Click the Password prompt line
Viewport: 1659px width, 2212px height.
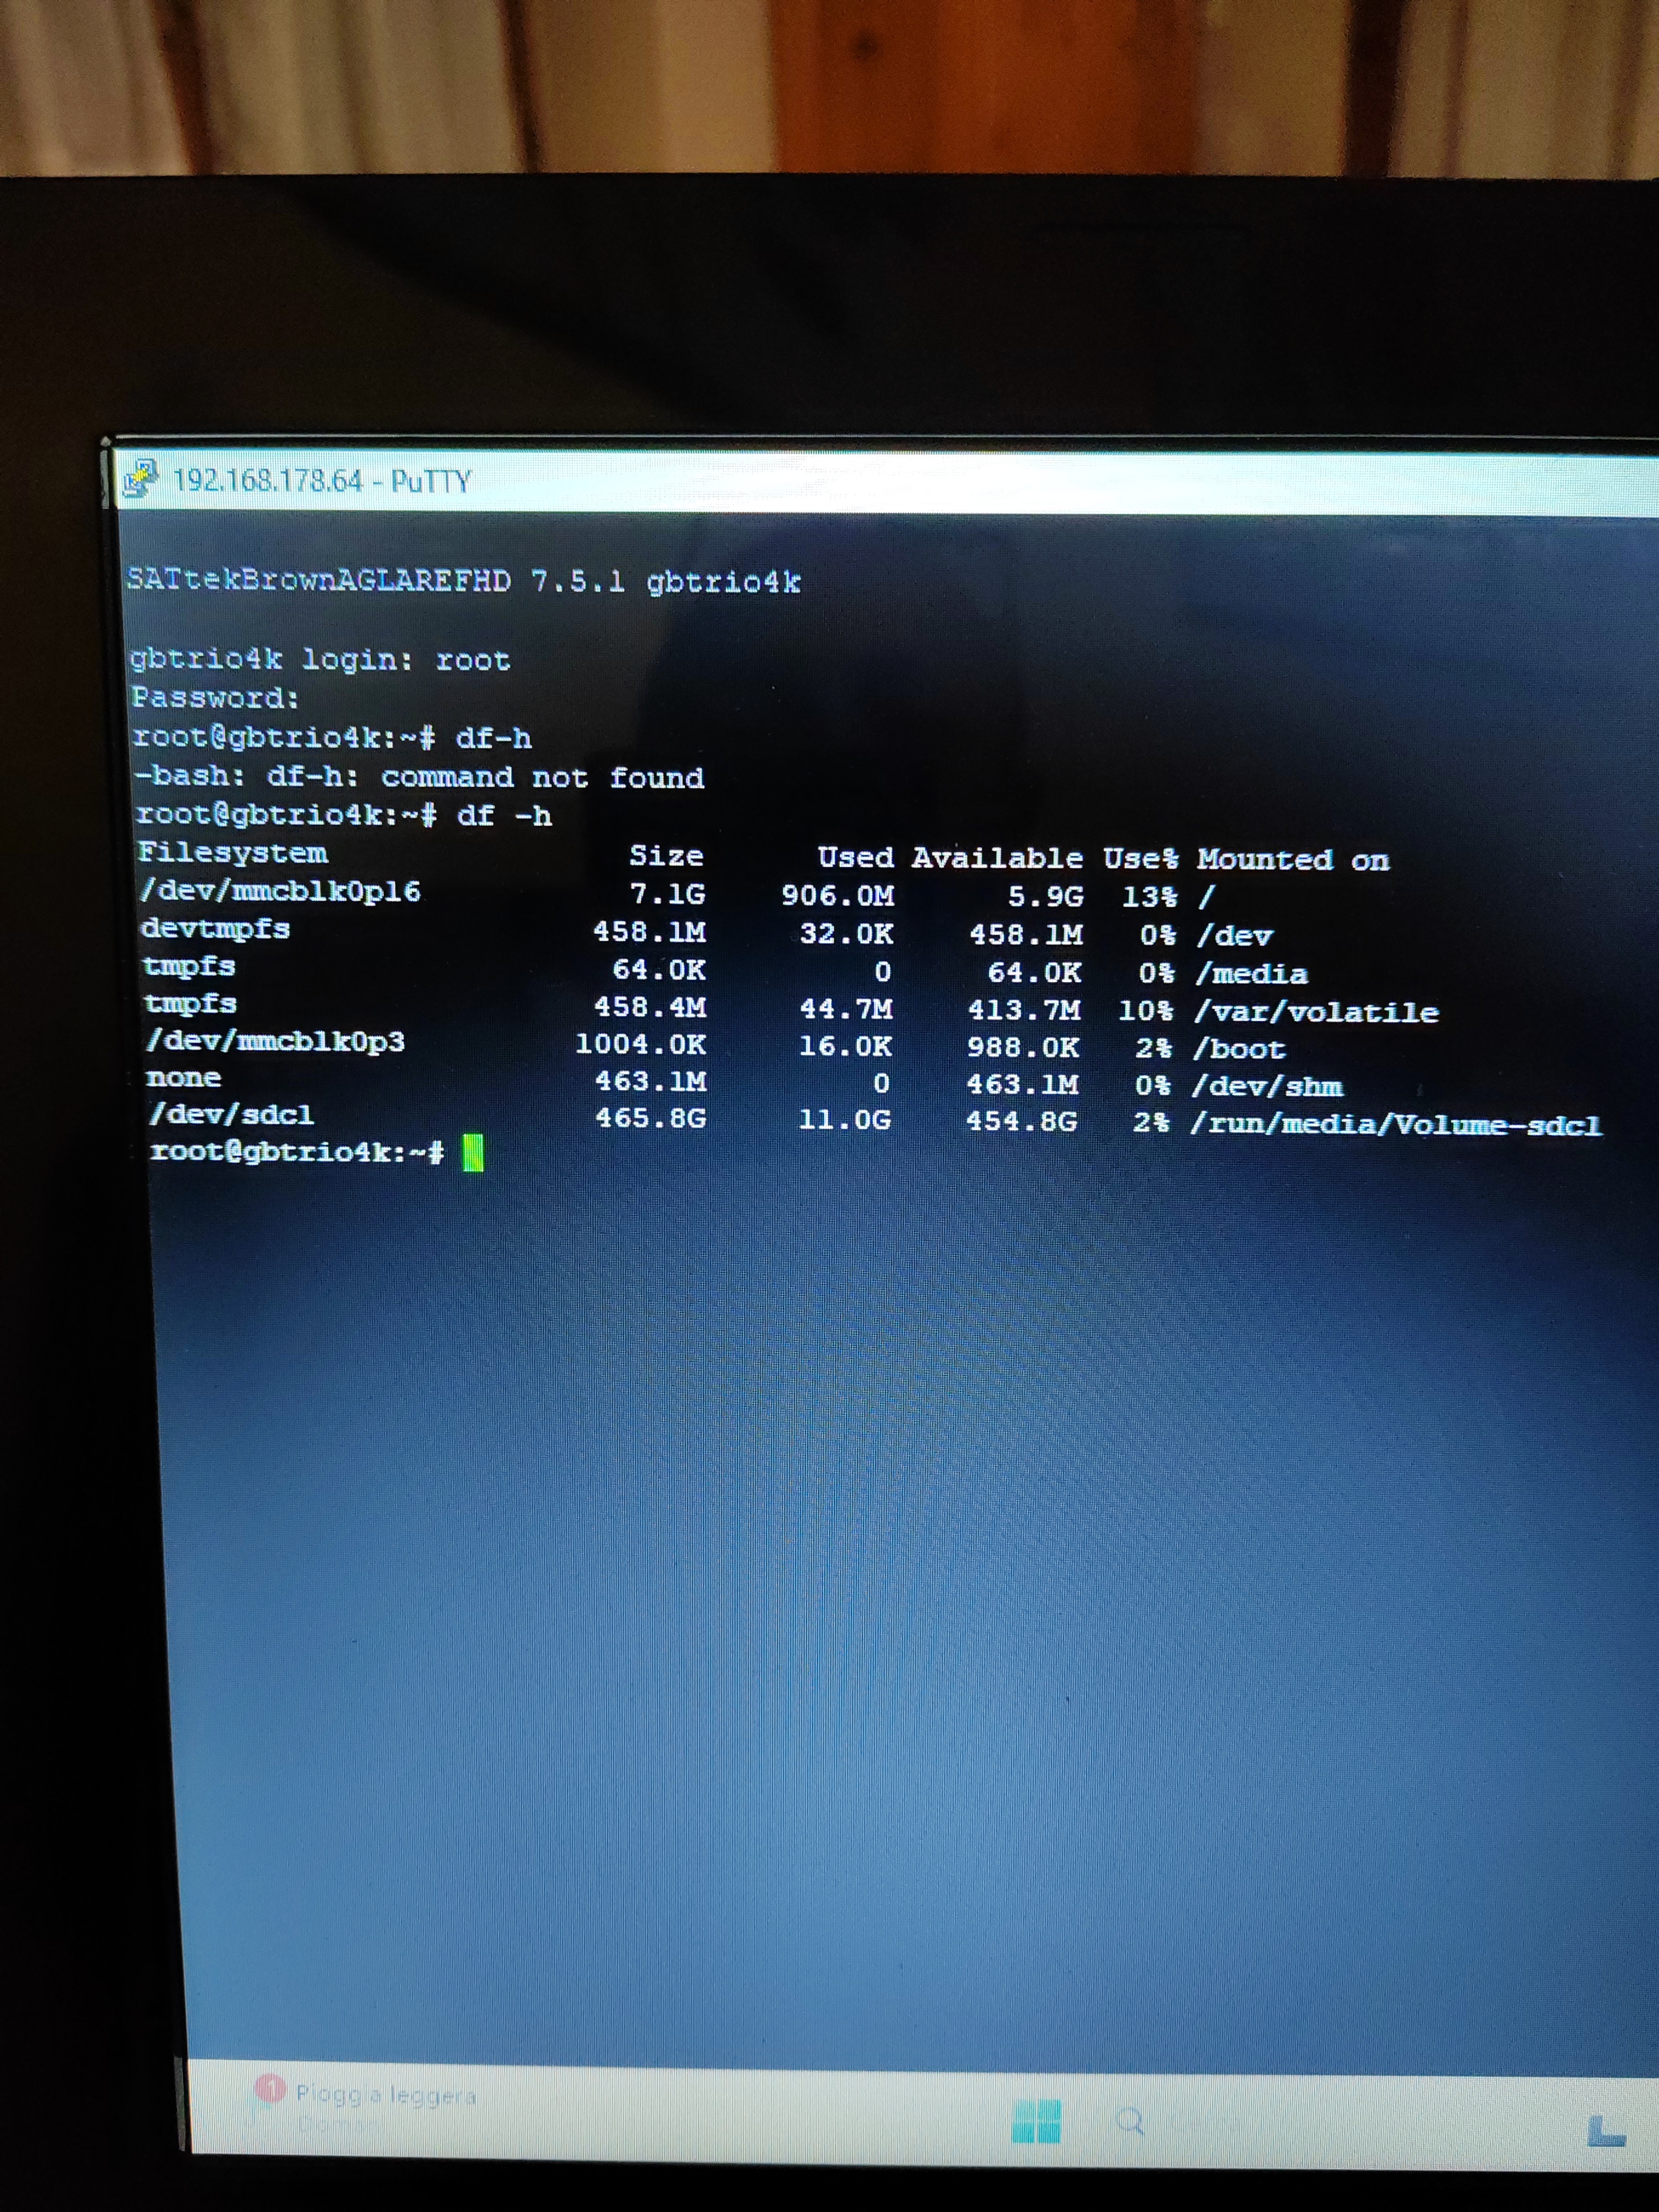pos(215,697)
